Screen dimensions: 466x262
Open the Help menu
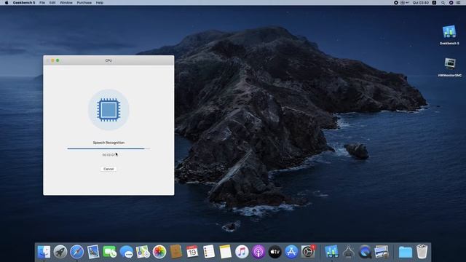100,3
